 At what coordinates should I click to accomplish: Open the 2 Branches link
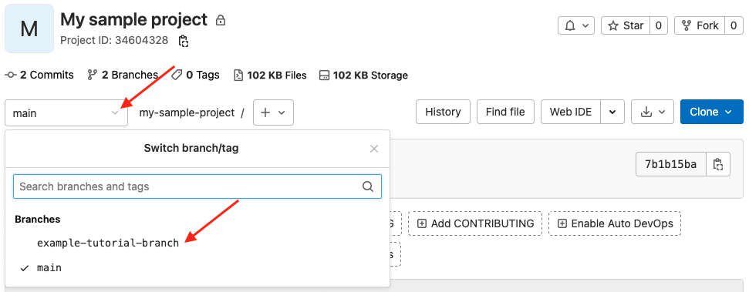pos(123,75)
